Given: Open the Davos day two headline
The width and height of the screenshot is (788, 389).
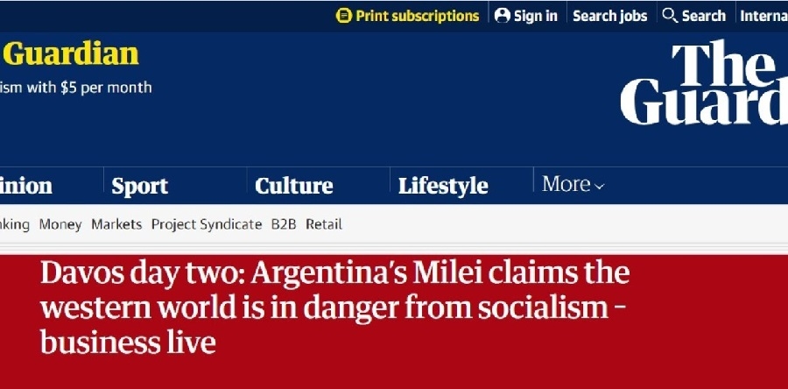Looking at the screenshot, I should 334,308.
